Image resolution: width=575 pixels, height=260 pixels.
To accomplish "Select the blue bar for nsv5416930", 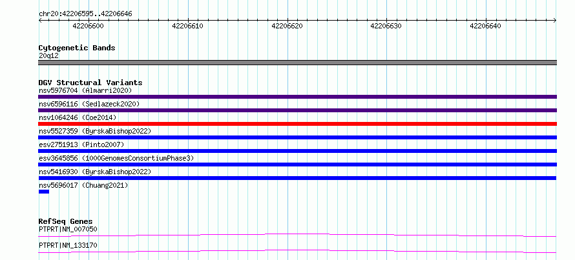I will [297, 178].
